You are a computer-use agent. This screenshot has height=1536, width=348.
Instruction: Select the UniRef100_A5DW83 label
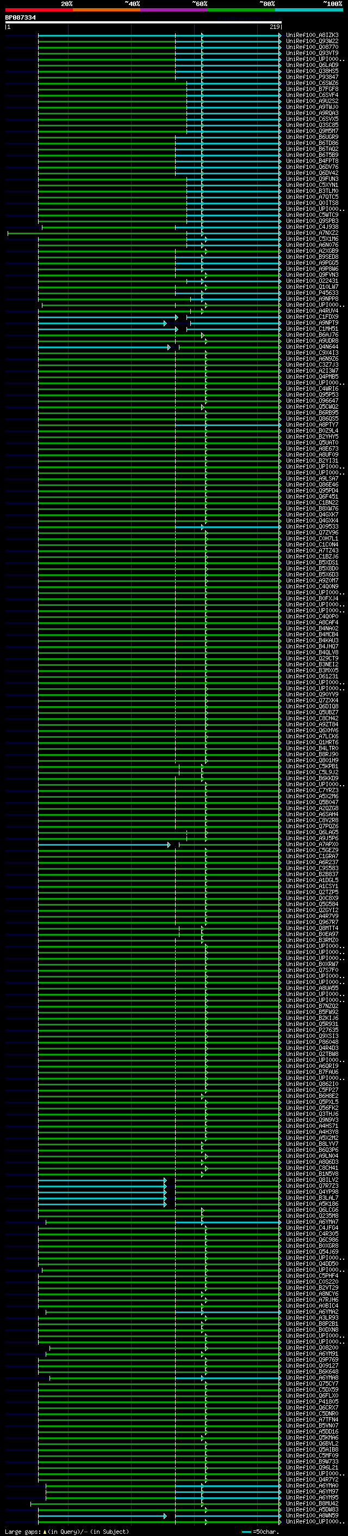coord(312,1509)
